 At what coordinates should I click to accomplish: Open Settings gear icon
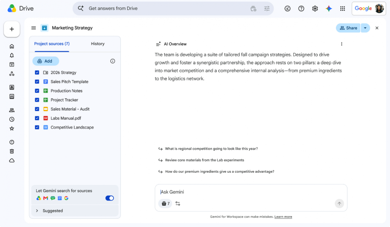click(x=315, y=9)
